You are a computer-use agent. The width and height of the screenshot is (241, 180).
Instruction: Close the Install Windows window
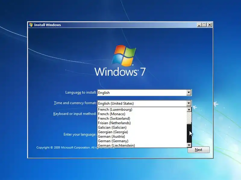click(209, 25)
